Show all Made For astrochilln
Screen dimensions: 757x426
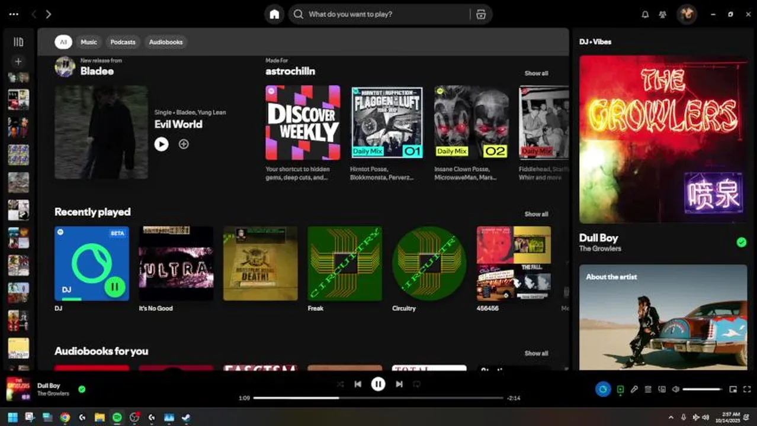point(536,73)
